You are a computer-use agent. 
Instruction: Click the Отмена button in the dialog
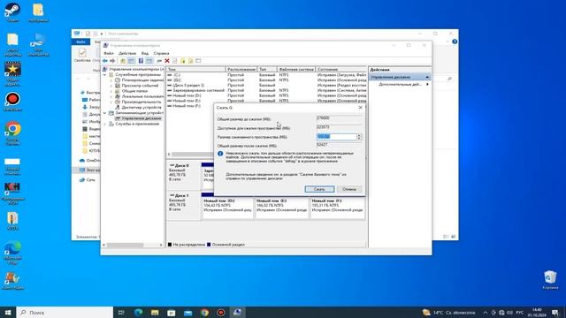(x=349, y=189)
